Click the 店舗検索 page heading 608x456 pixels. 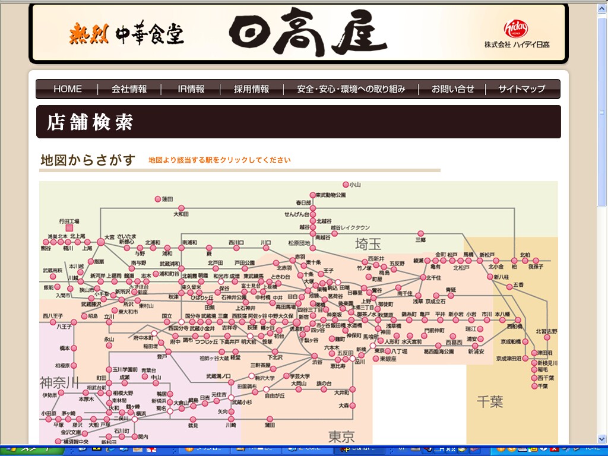pos(90,122)
